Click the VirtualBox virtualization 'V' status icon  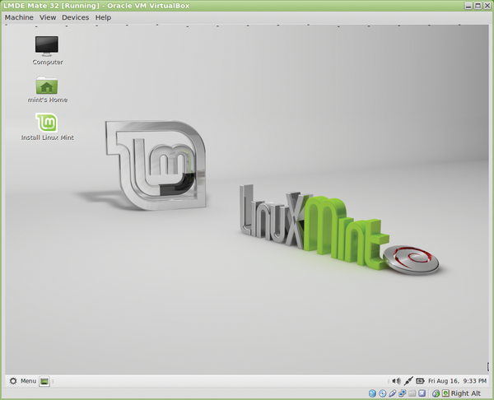[422, 393]
